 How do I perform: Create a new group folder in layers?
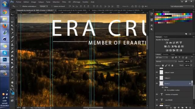183,108
